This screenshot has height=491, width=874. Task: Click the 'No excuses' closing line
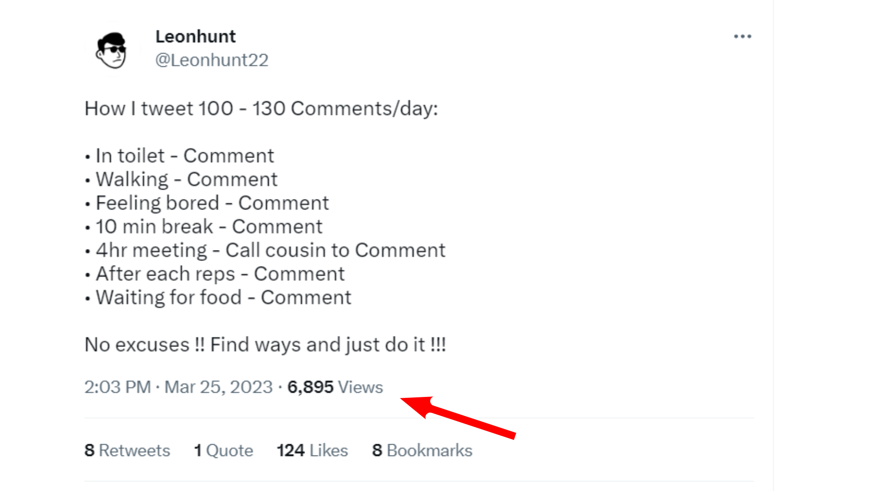[x=265, y=344]
